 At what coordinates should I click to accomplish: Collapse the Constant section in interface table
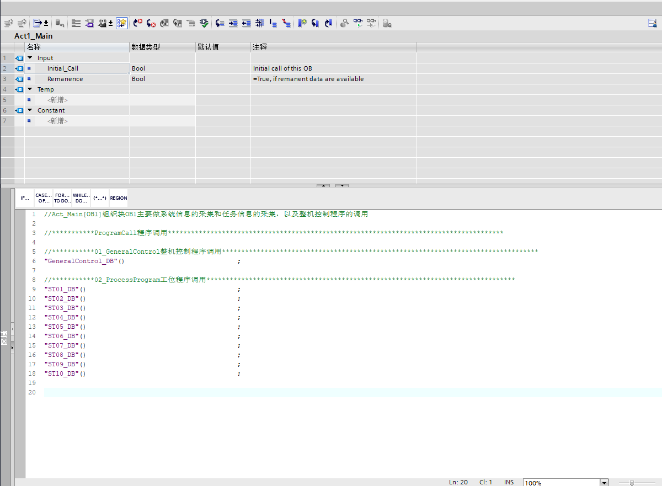click(30, 110)
